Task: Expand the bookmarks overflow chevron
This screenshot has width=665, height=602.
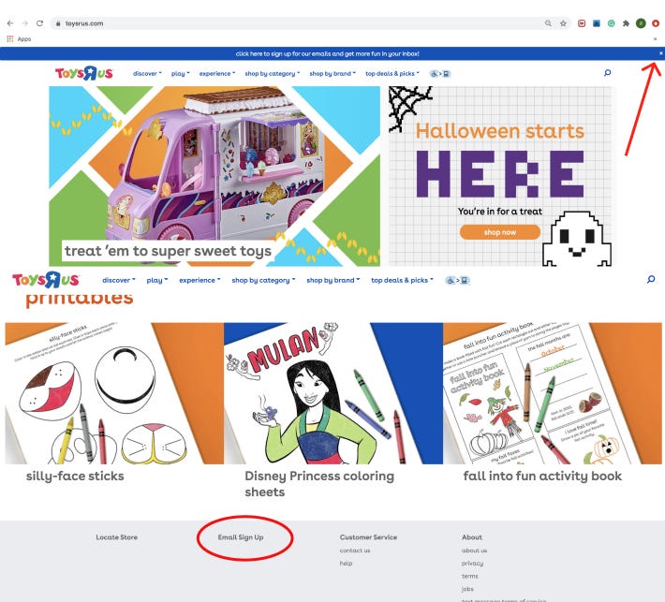Action: (655, 39)
